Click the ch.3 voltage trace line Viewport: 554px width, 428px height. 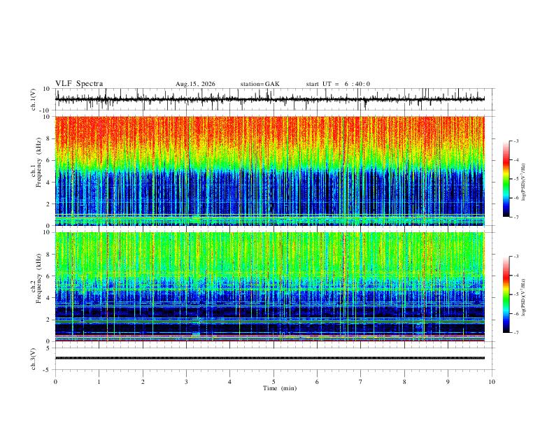pyautogui.click(x=269, y=358)
